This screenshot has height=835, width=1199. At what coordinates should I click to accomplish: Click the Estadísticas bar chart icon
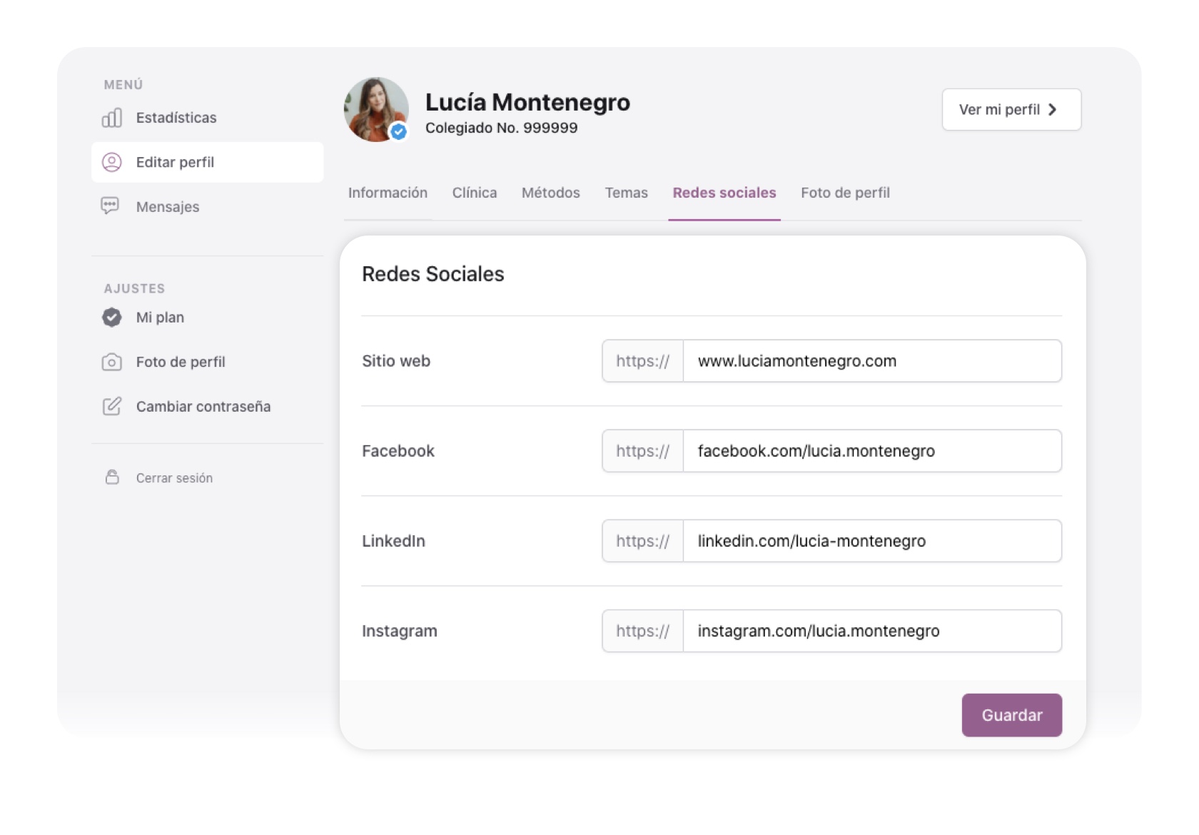coord(111,118)
